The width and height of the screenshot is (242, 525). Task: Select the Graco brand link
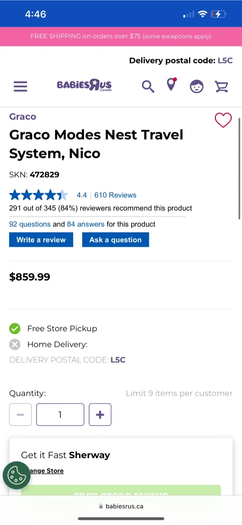(23, 116)
